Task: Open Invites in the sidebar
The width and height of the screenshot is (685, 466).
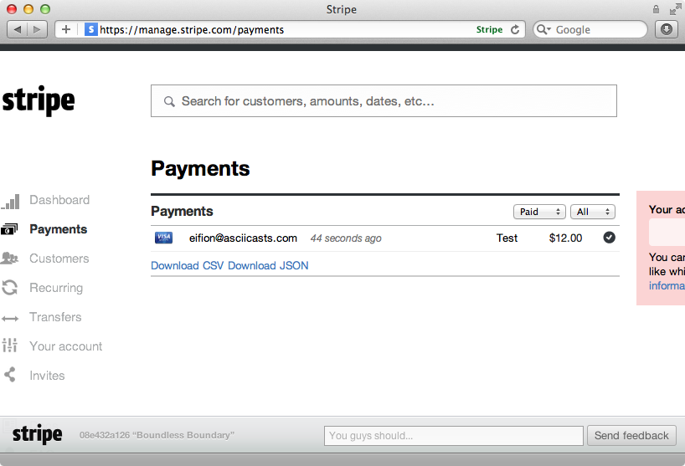Action: (47, 376)
